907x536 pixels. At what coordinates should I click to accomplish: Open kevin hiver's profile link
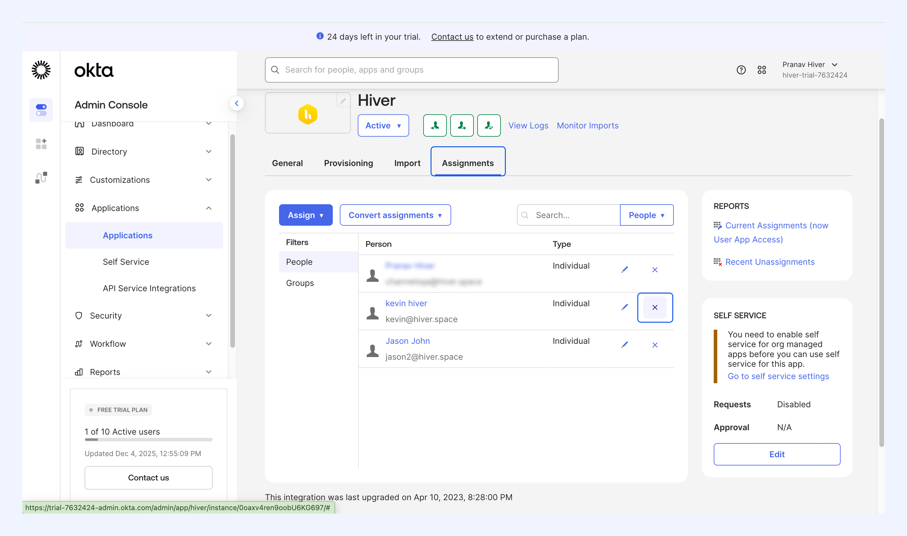[x=406, y=303]
